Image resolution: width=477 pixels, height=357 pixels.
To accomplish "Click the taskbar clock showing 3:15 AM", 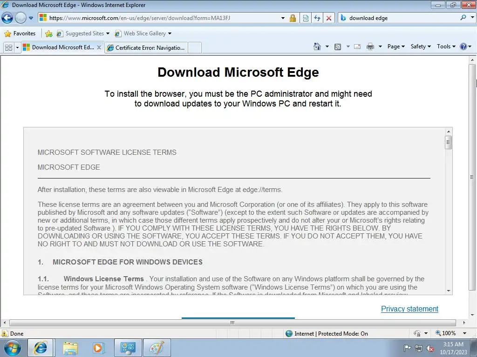I will pyautogui.click(x=453, y=348).
